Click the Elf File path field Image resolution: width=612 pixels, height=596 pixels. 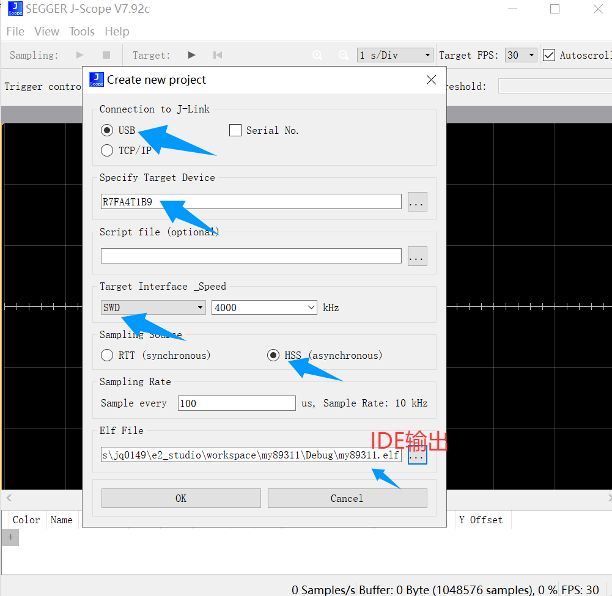[251, 455]
